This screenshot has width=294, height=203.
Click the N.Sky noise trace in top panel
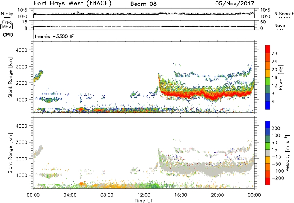click(x=144, y=14)
